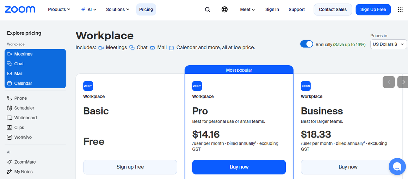Click the Contact Sales button
The width and height of the screenshot is (408, 179).
point(333,9)
